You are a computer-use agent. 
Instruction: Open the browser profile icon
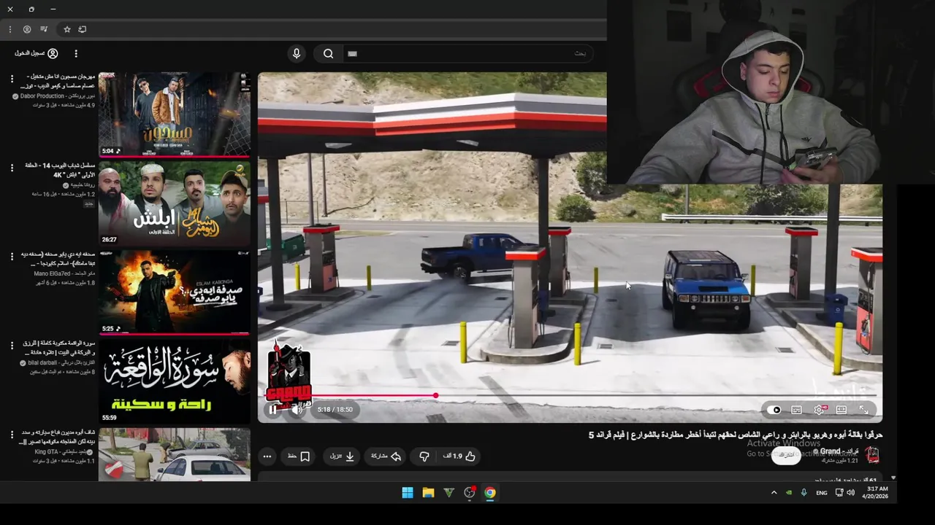(x=27, y=29)
